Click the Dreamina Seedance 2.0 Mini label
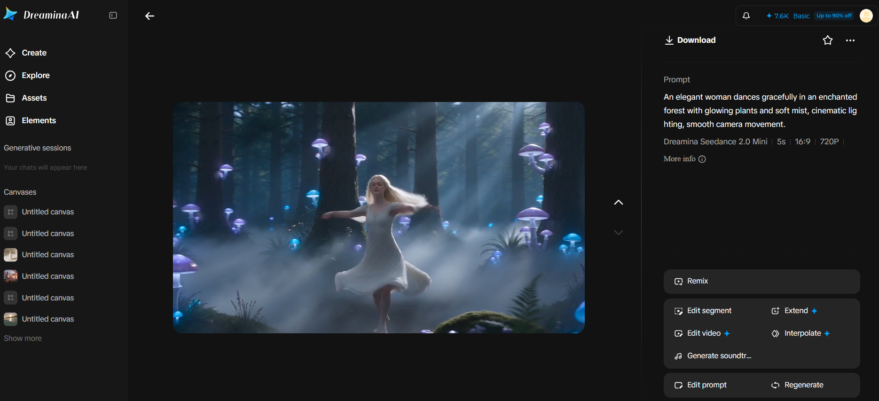Image resolution: width=879 pixels, height=401 pixels. pyautogui.click(x=715, y=142)
